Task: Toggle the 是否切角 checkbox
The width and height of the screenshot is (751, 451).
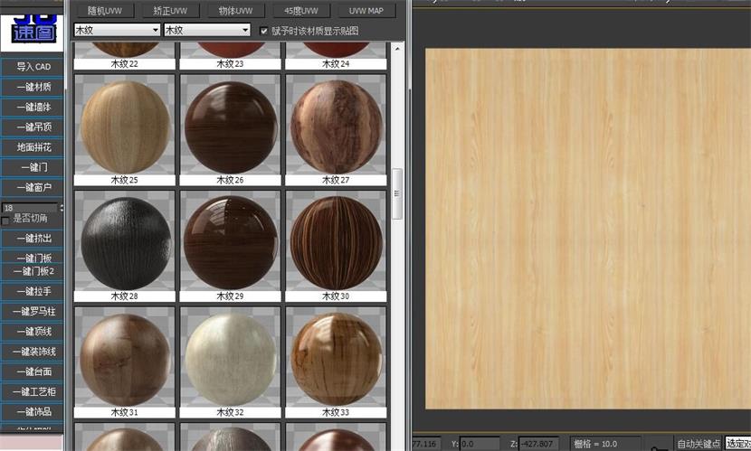Action: (5, 221)
